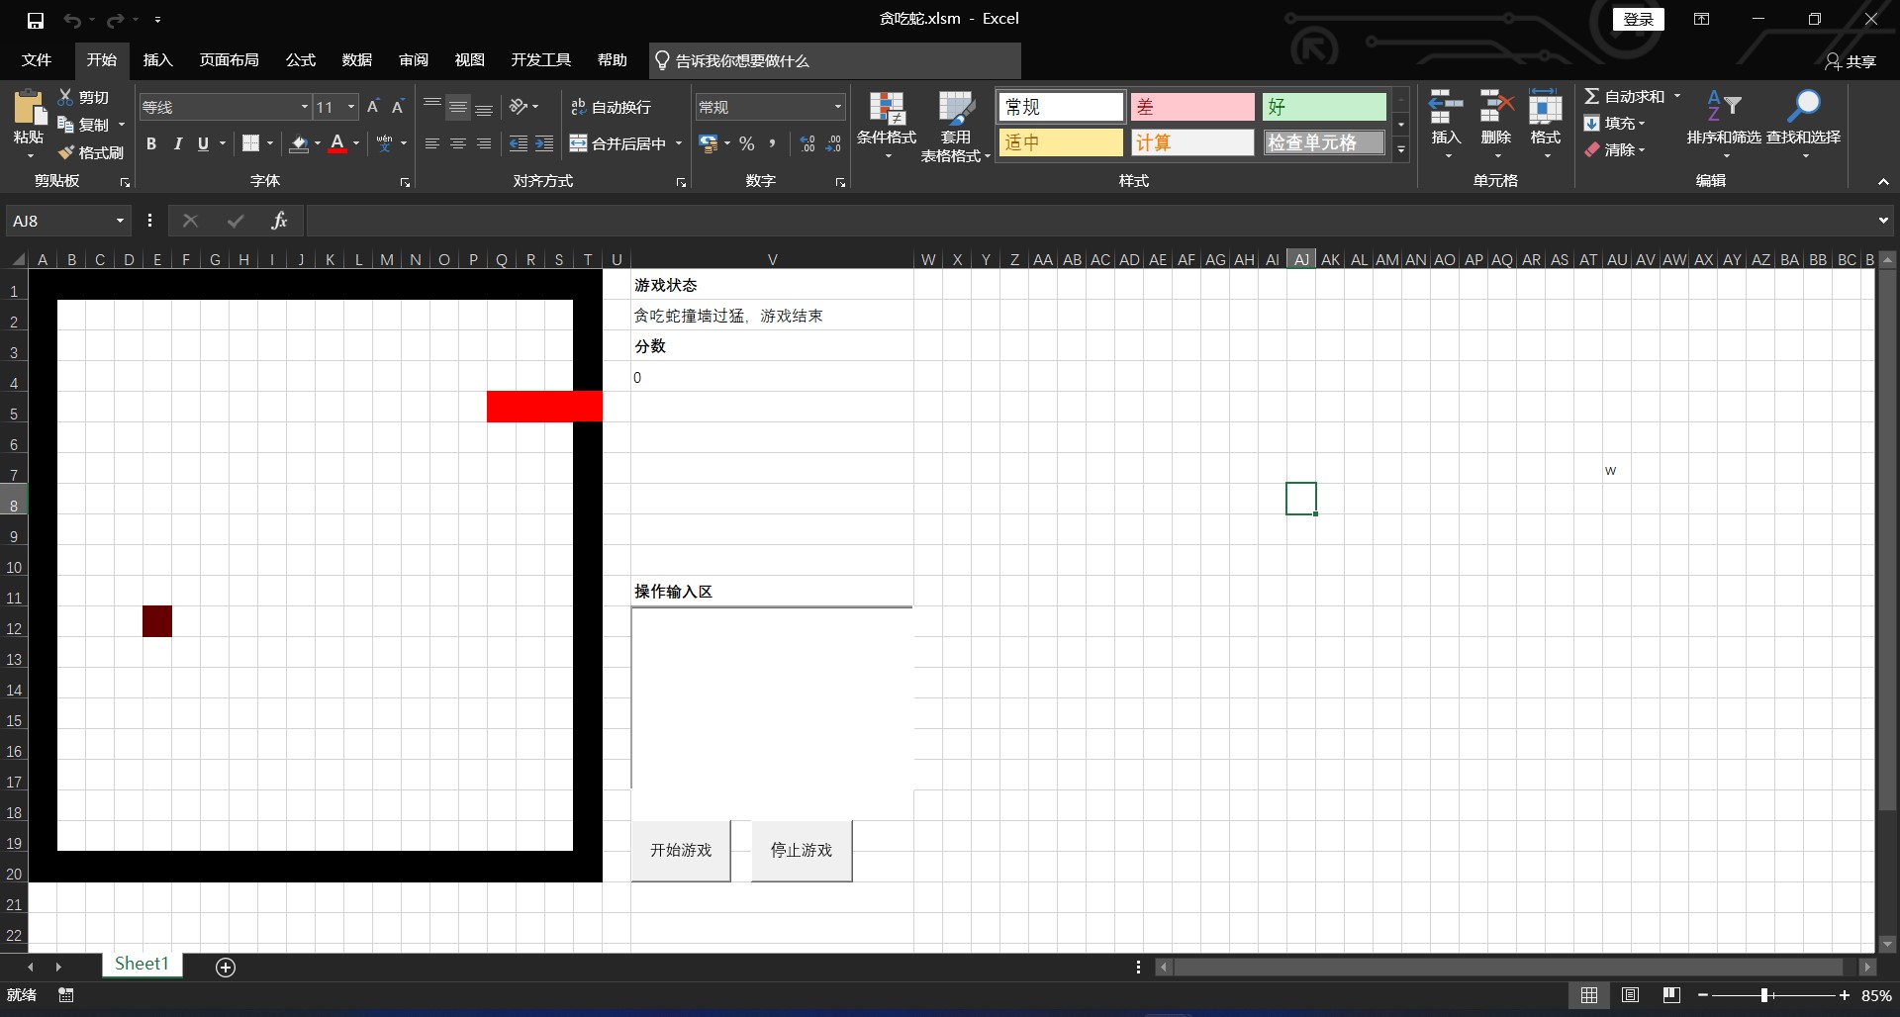Switch to Developer (开发工具) tab
Viewport: 1900px width, 1017px height.
pos(541,60)
